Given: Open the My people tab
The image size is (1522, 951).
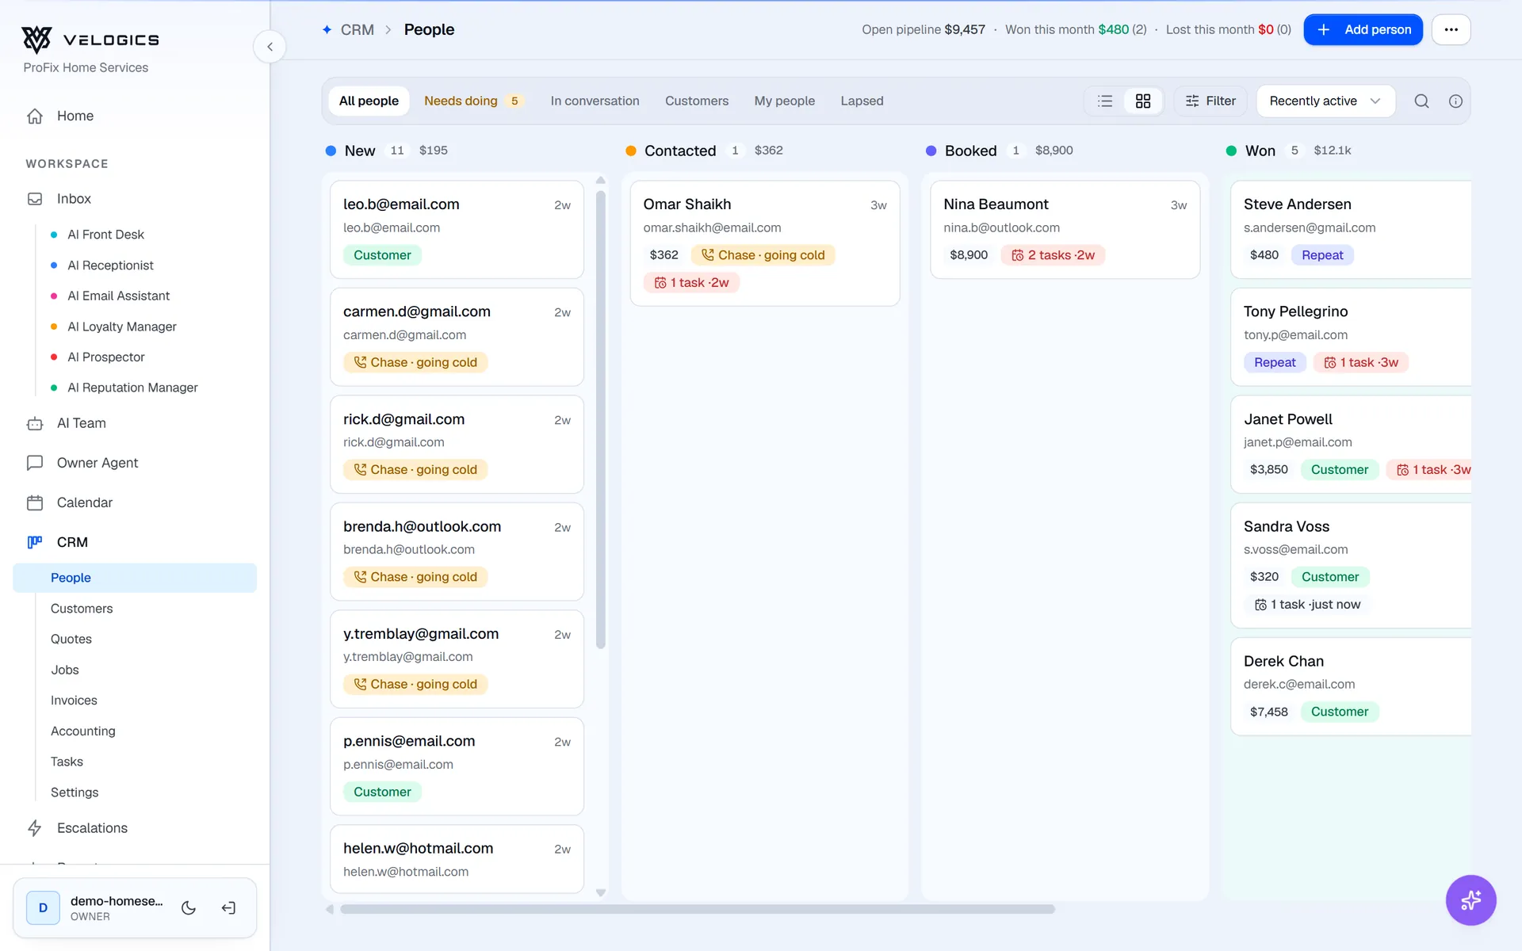Looking at the screenshot, I should click(x=785, y=101).
